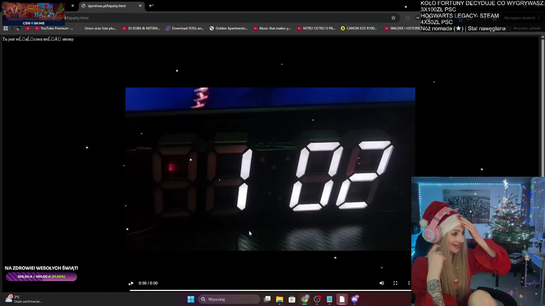Open the CANON EOS R100 bookmark

[359, 28]
